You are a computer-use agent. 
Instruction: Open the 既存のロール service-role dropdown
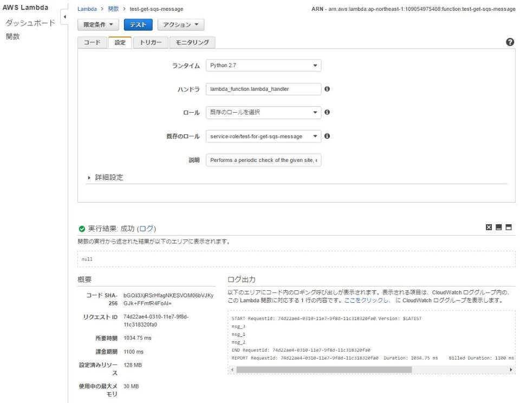pos(263,136)
